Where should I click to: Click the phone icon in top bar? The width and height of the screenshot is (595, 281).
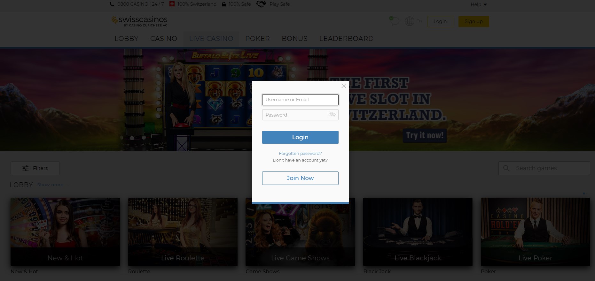[x=112, y=4]
